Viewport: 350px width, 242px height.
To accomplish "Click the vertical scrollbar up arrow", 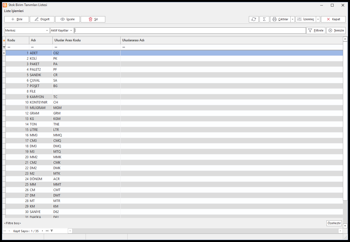I will [345, 39].
